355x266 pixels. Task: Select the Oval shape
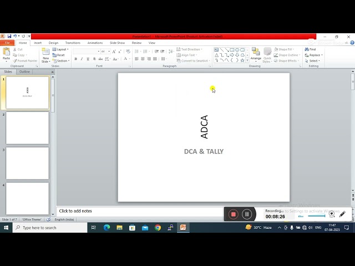coord(237,50)
